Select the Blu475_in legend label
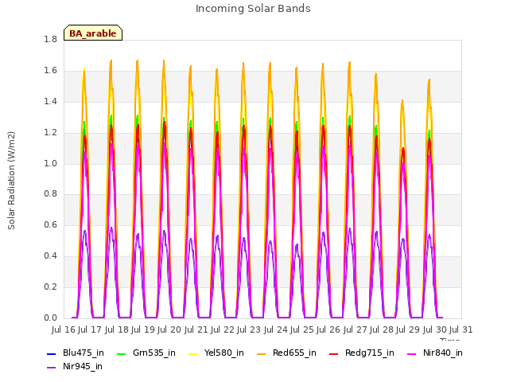The width and height of the screenshot is (509, 382). click(x=84, y=353)
